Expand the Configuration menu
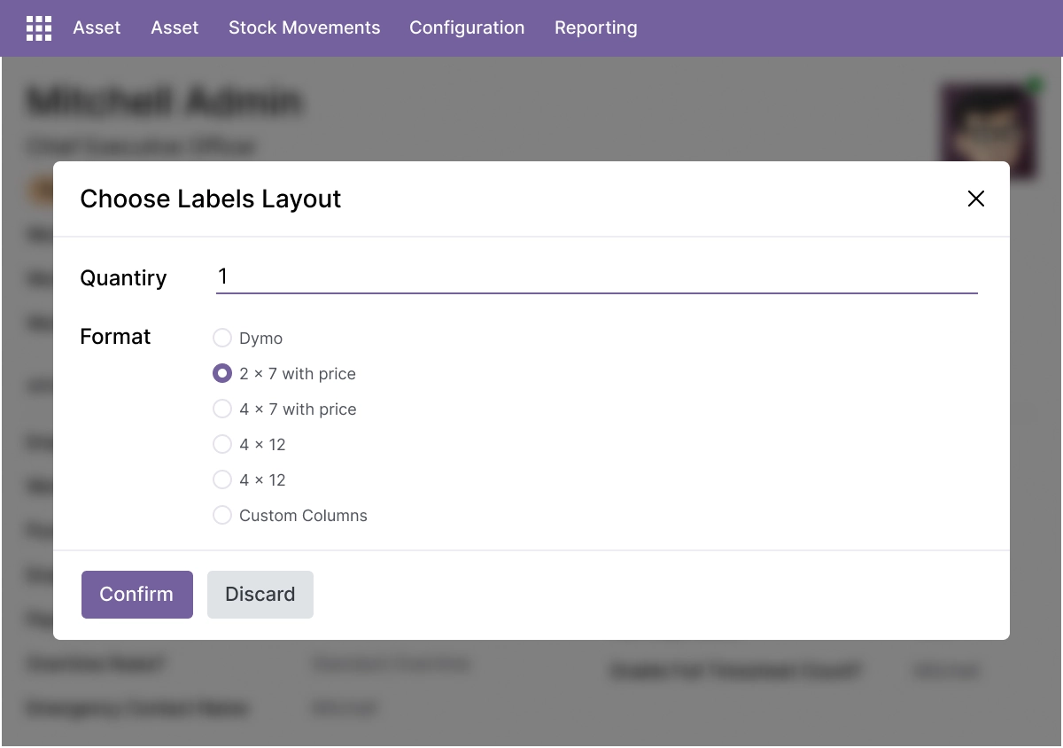 [x=467, y=27]
